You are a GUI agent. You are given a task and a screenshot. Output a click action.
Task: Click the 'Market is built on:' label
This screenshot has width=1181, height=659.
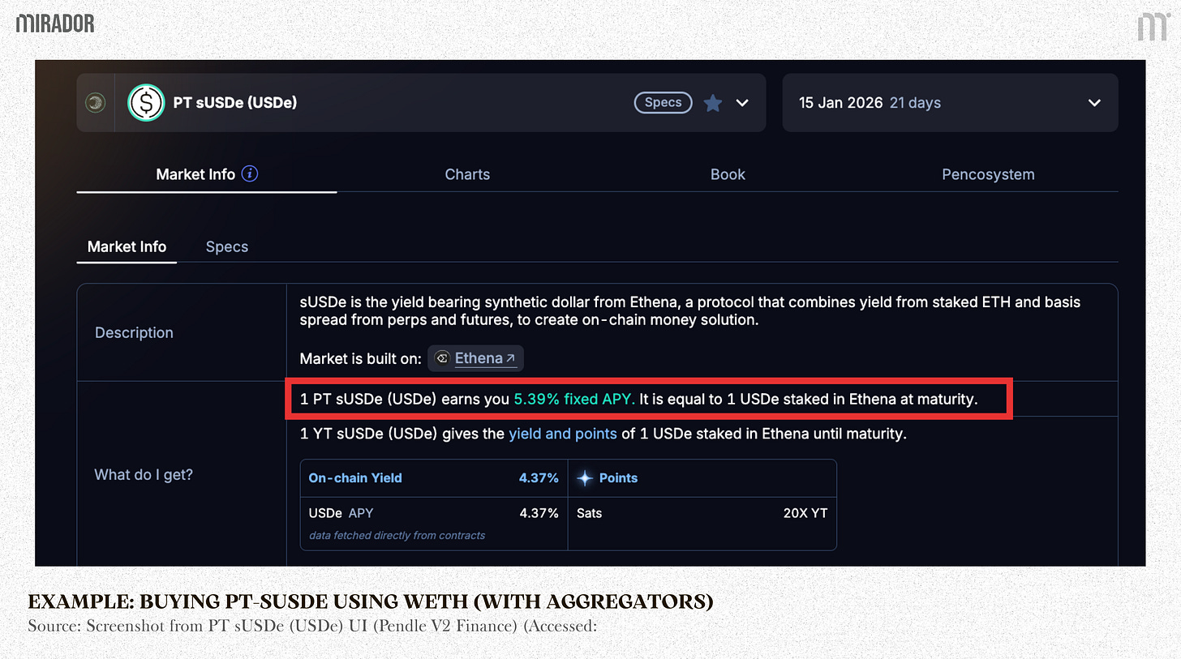click(361, 358)
